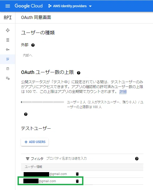
Task: Open the page usage agreements sidebar icon
Action: (8, 78)
